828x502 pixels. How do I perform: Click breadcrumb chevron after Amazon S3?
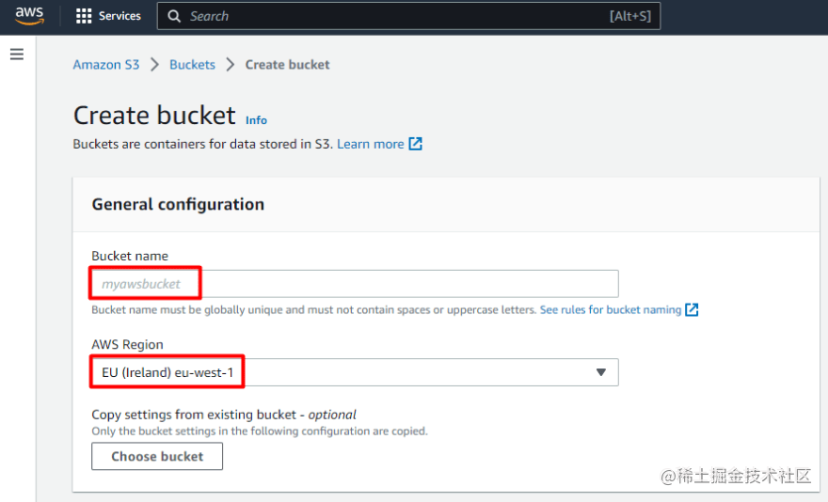tap(154, 65)
